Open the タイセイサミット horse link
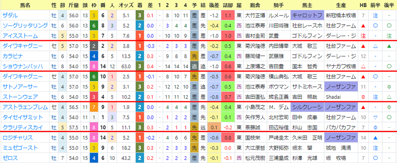The height and width of the screenshot is (163, 397). click(x=22, y=117)
